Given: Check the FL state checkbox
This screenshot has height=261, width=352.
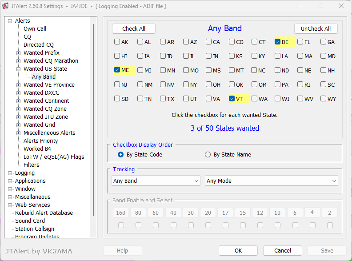Looking at the screenshot, I should coord(300,42).
